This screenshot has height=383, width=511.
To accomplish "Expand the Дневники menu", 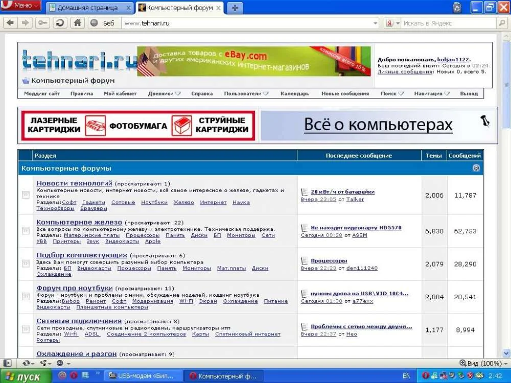I will coord(164,93).
